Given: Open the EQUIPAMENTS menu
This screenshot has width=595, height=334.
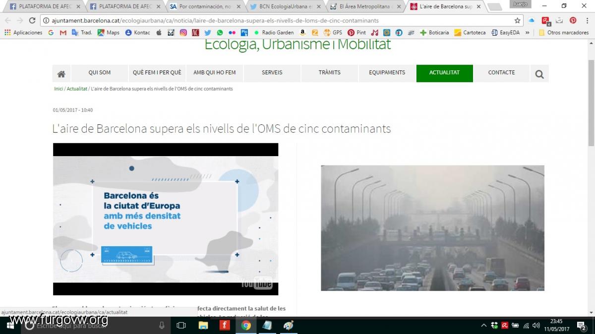Looking at the screenshot, I should click(387, 73).
